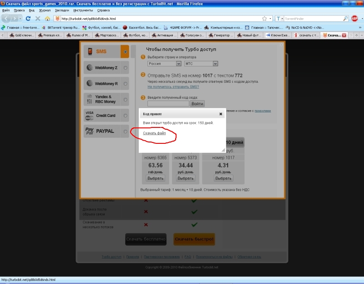Open bookmark 'Футбол, хоккей, бас...'
Image resolution: width=364 pixels, height=284 pixels.
pos(101,27)
